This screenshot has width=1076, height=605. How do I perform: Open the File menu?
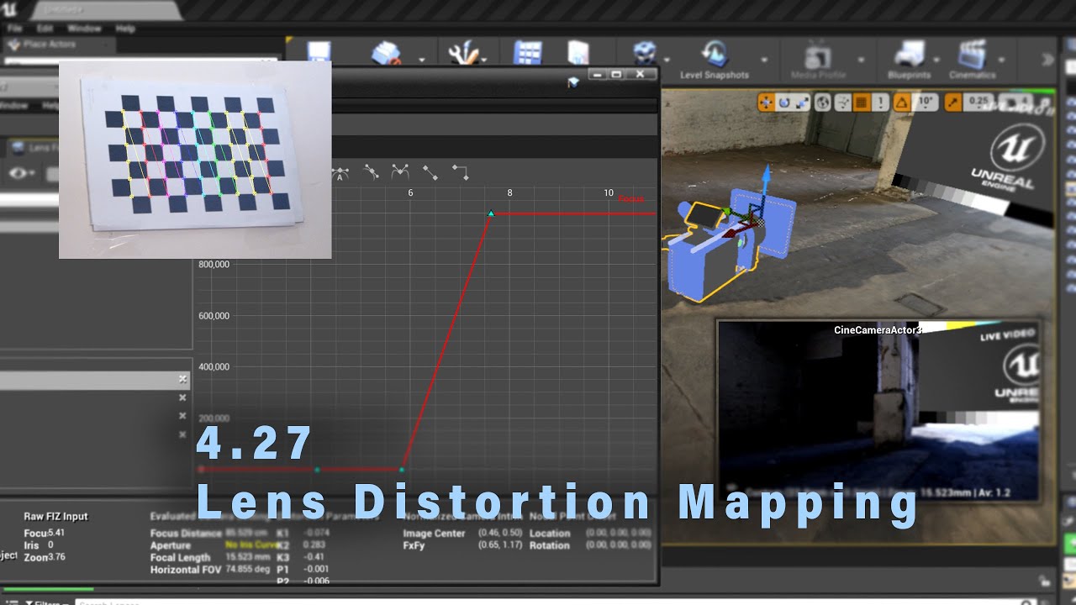pyautogui.click(x=14, y=29)
